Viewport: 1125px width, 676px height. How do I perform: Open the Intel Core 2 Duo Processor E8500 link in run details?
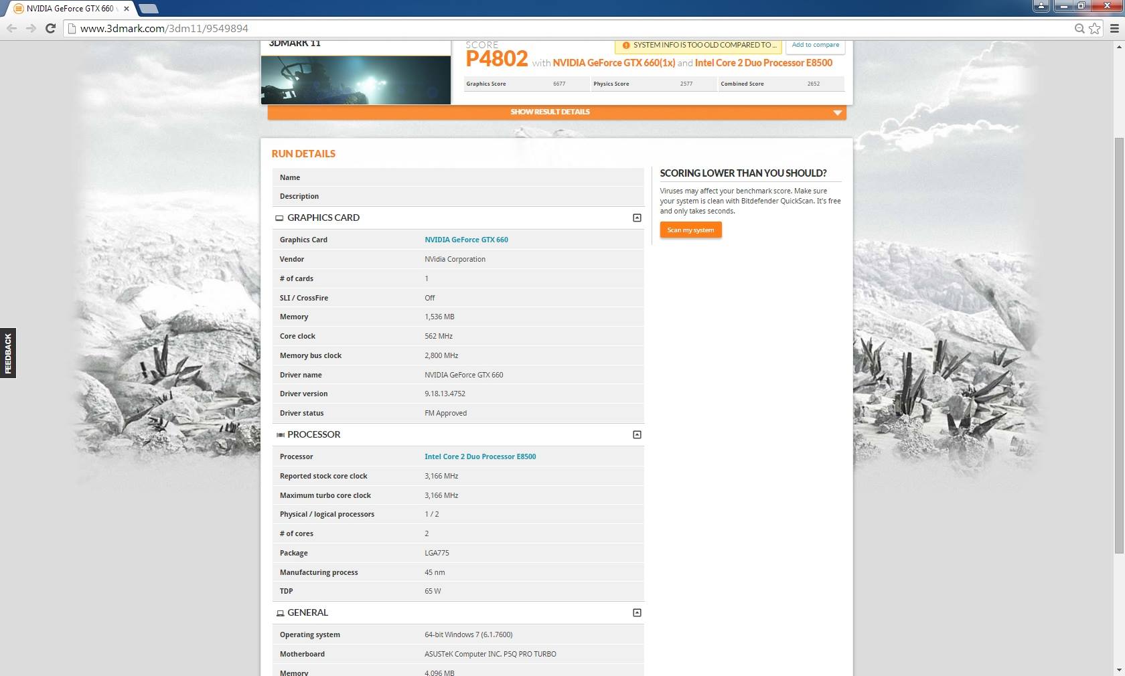click(x=480, y=456)
